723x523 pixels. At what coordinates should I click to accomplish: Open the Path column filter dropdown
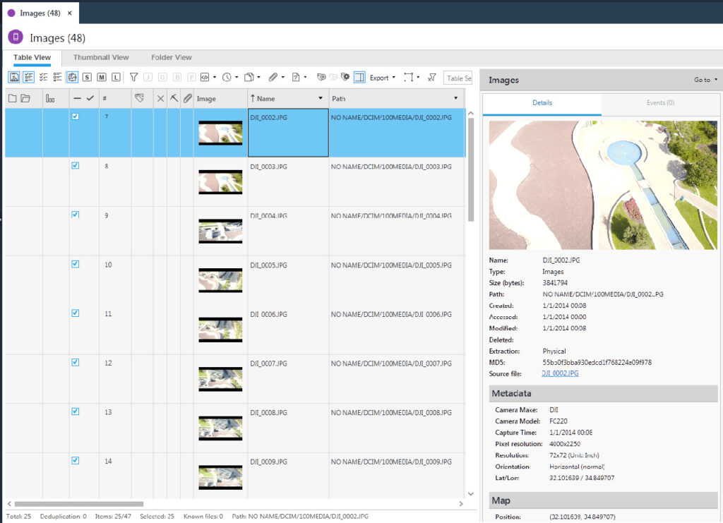tap(456, 99)
